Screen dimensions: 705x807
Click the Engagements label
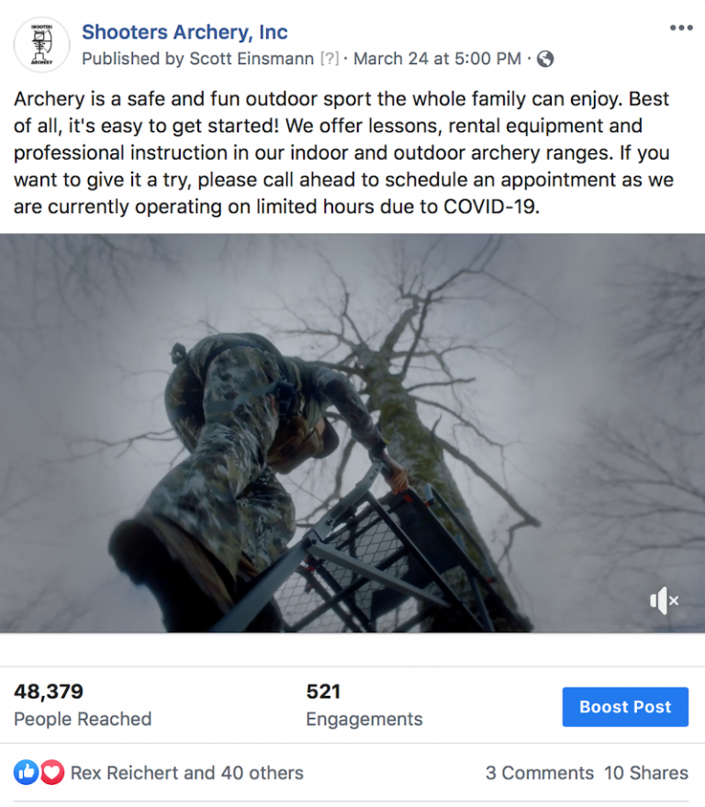(x=364, y=719)
